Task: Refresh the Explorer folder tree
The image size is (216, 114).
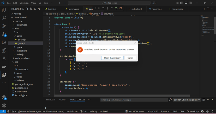Action: coord(35,9)
